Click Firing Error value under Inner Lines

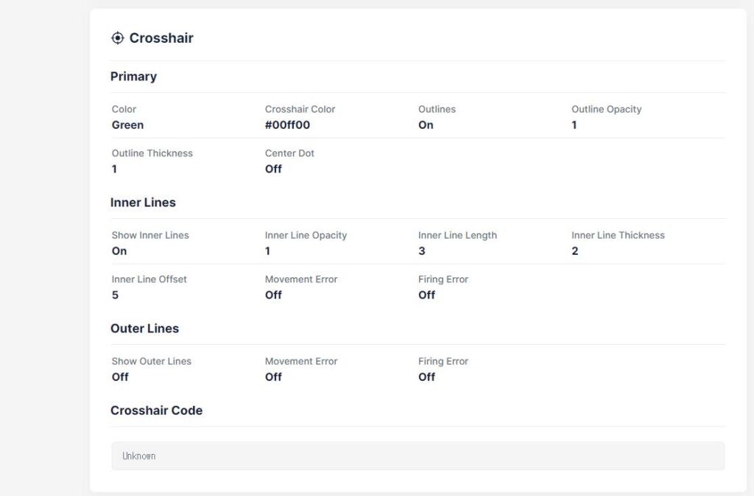point(426,296)
